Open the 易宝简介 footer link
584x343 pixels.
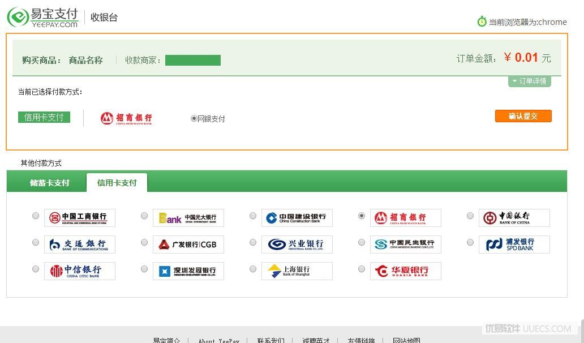[x=166, y=340]
